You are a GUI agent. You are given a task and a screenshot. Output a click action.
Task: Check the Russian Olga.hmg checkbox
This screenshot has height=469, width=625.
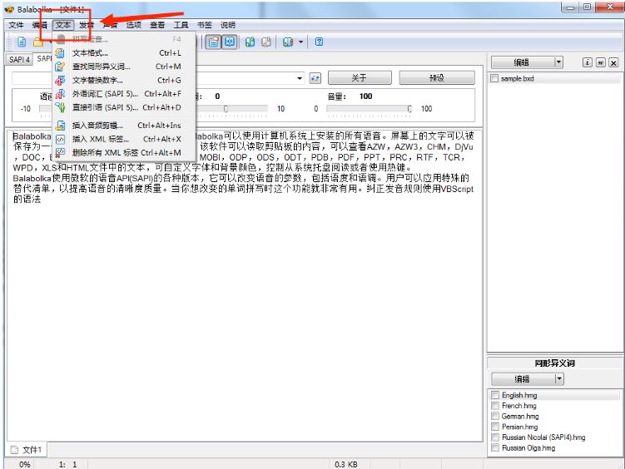(x=495, y=447)
